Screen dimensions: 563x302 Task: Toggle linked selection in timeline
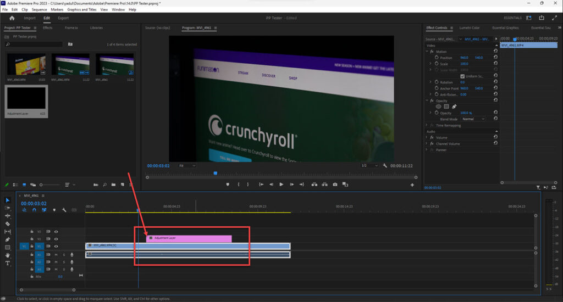click(44, 210)
